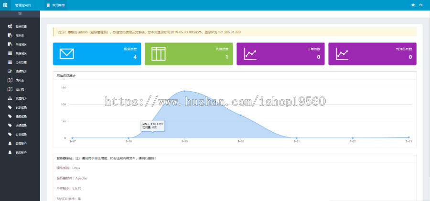The width and height of the screenshot is (430, 201).
Task: Open 域名库 in the sidebar
Action: 20,35
